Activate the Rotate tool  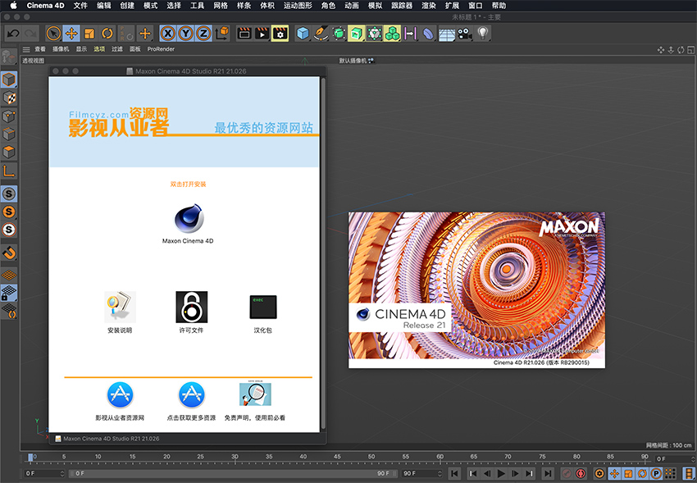(107, 34)
